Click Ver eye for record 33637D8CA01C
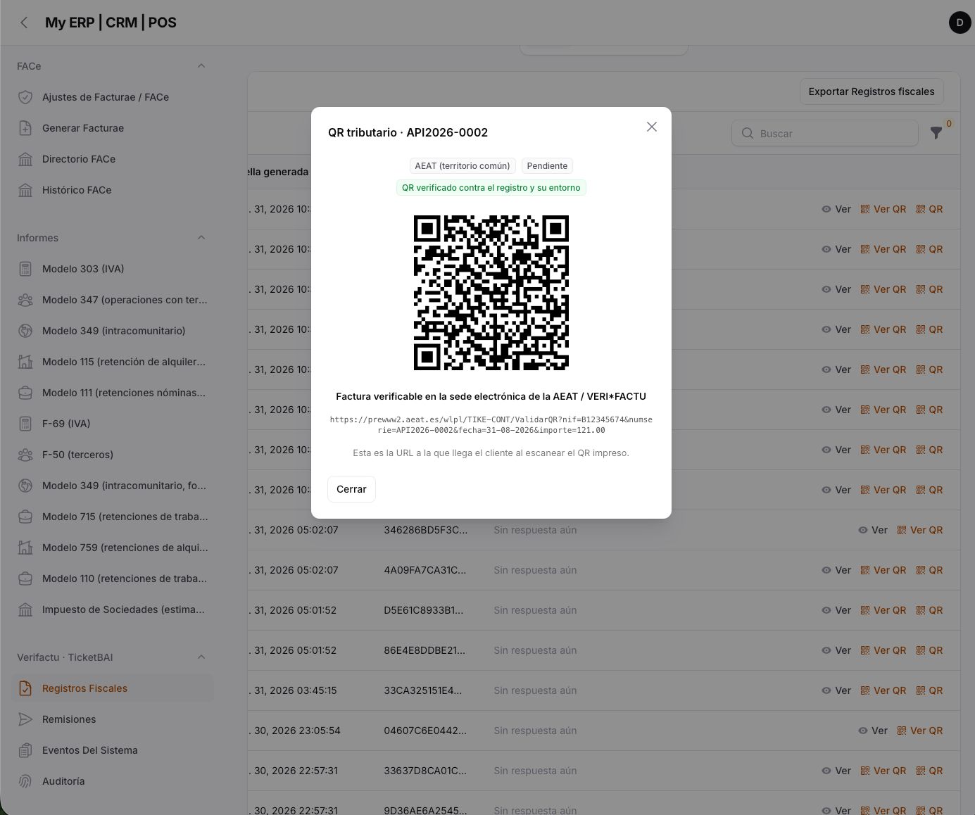The width and height of the screenshot is (975, 815). coord(836,771)
